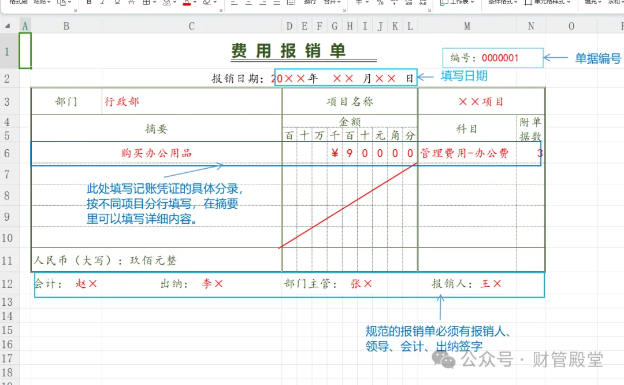The height and width of the screenshot is (385, 624).
Task: Click the 附单据数 header cell
Action: pos(530,128)
